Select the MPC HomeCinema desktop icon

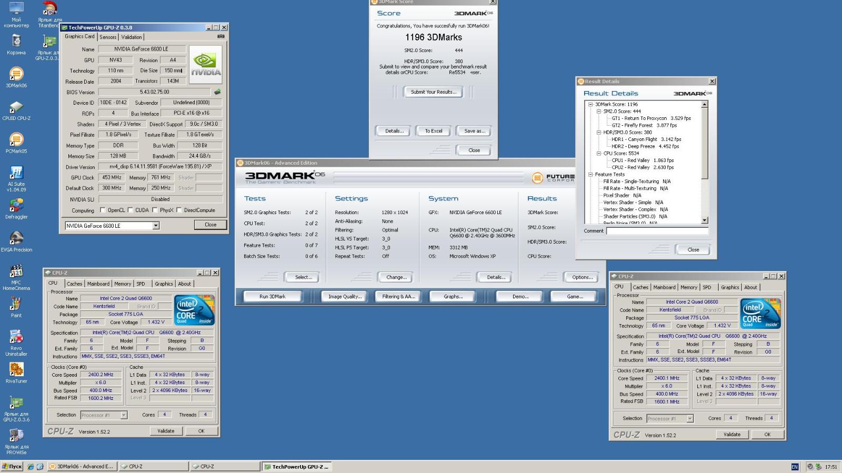16,277
